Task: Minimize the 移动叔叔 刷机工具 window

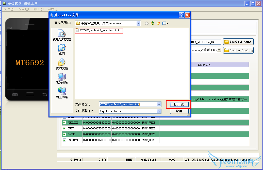Action: (x=247, y=3)
